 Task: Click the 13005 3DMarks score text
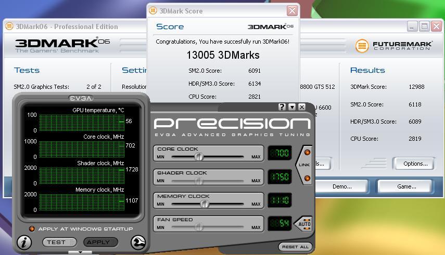pos(223,55)
